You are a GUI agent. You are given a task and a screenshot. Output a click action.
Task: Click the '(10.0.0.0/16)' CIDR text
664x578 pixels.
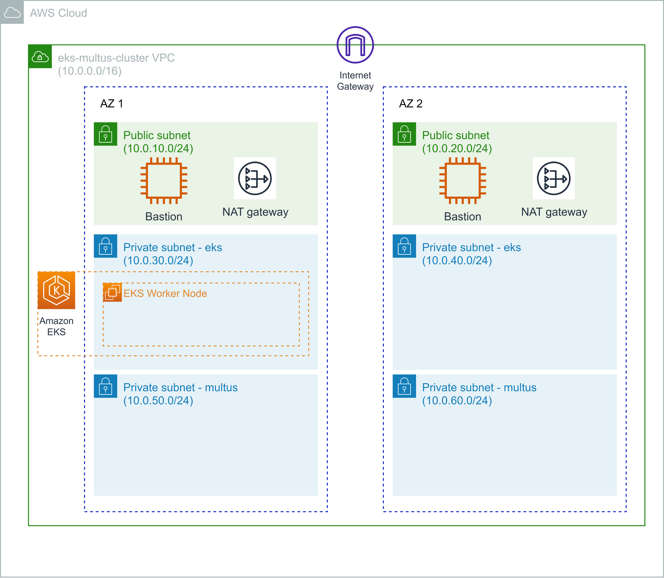click(89, 71)
